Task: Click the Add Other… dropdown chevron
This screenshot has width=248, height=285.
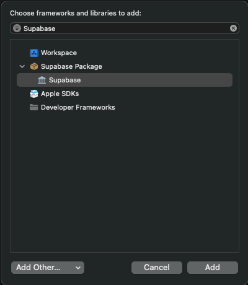Action: pos(78,268)
